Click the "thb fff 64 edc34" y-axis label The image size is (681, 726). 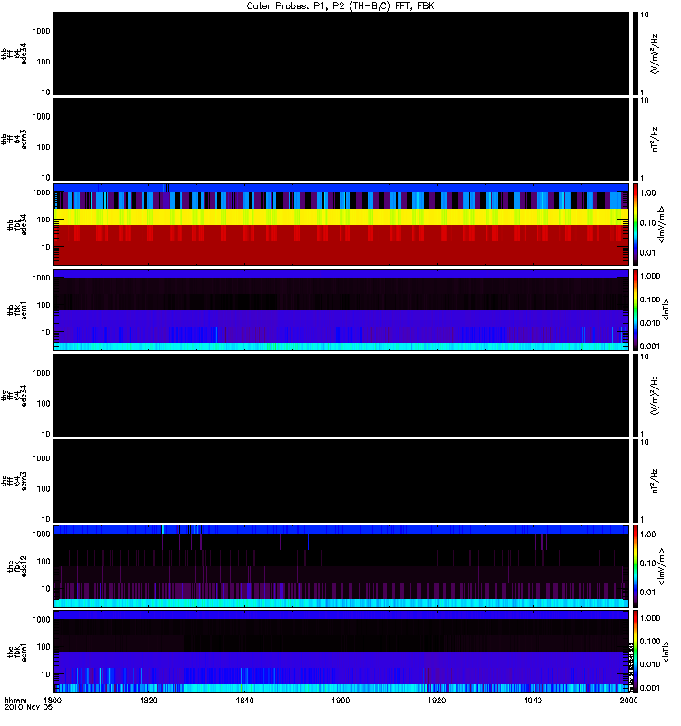pyautogui.click(x=14, y=54)
